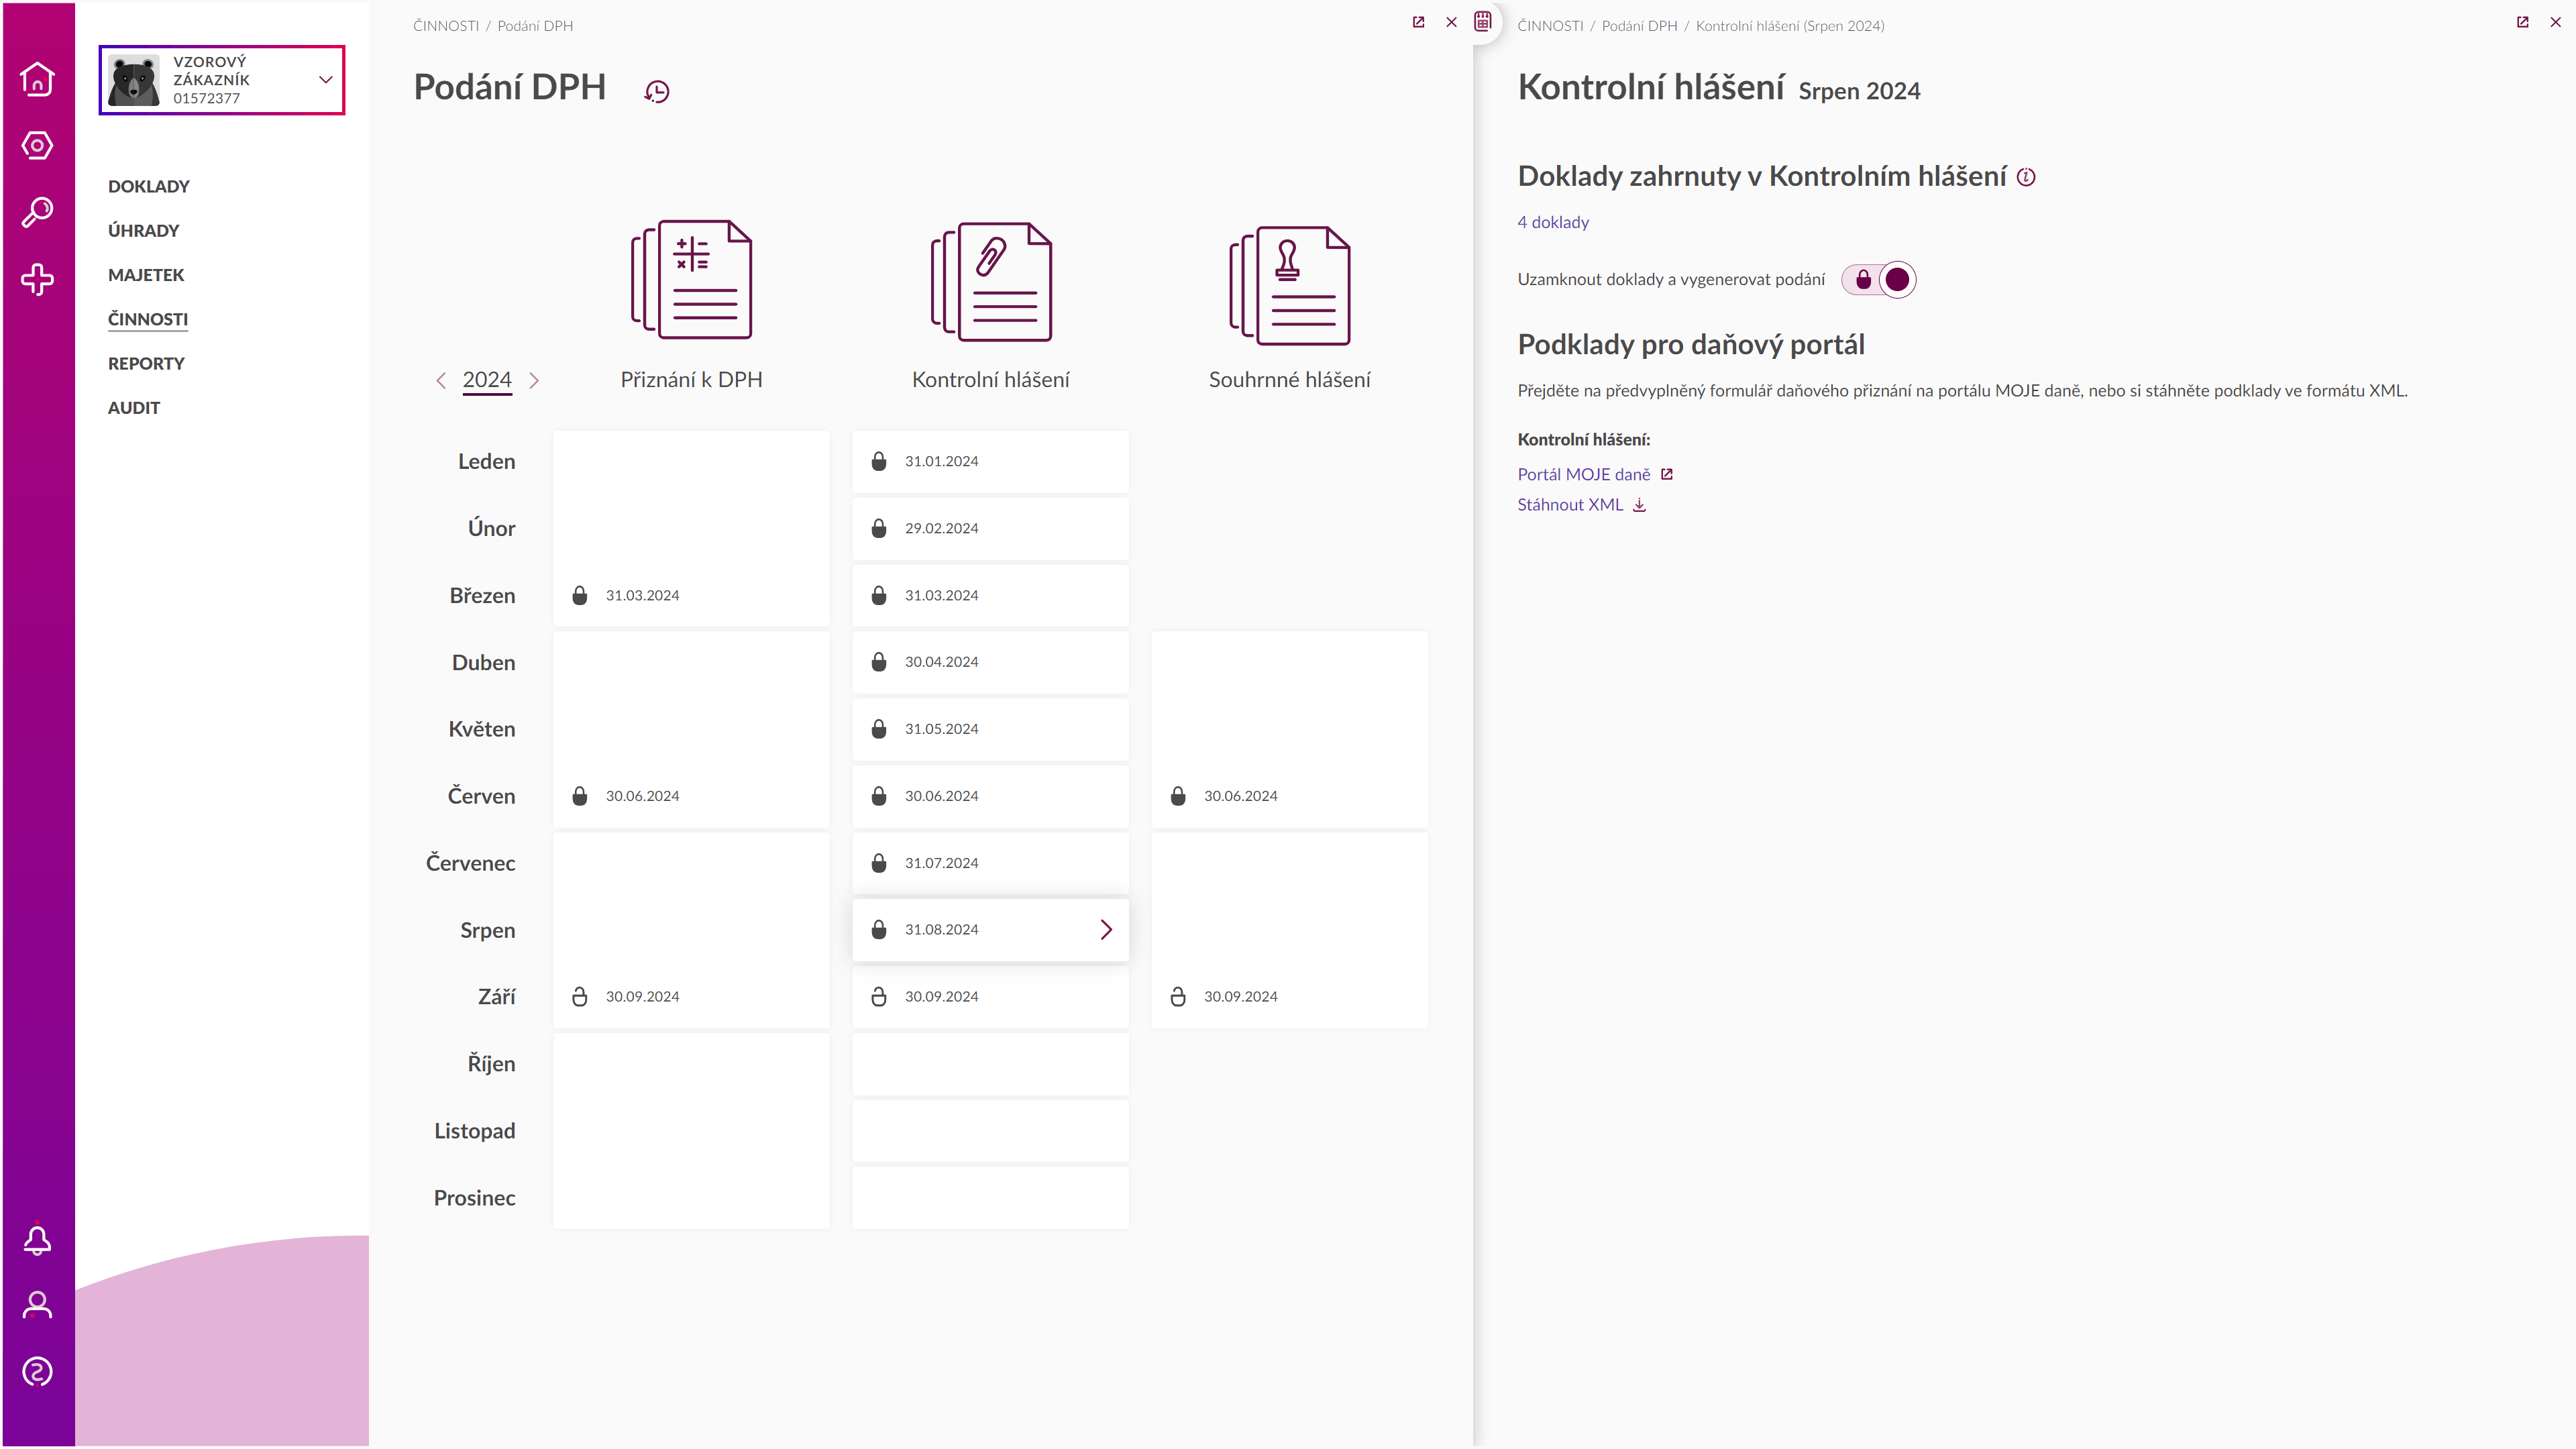2576x1449 pixels.
Task: Open the hexagon settings icon in sidebar
Action: tap(37, 146)
